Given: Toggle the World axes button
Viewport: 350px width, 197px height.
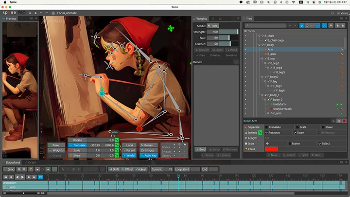Looking at the screenshot, I should 129,156.
